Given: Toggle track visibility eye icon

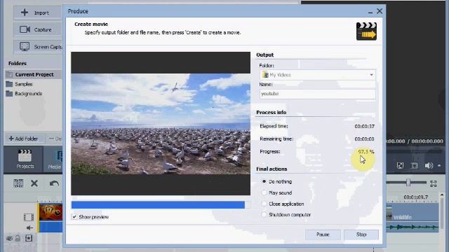Looking at the screenshot, I should [x=9, y=238].
